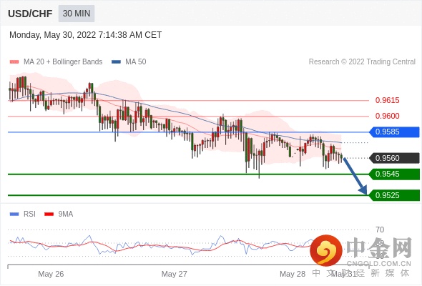Click the CNGOLD round logo icon
This screenshot has height=286, width=422.
(326, 250)
